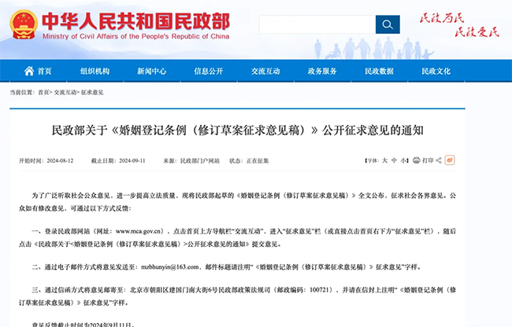Open the 民政数据 navigation menu
This screenshot has width=512, height=327.
coord(379,71)
